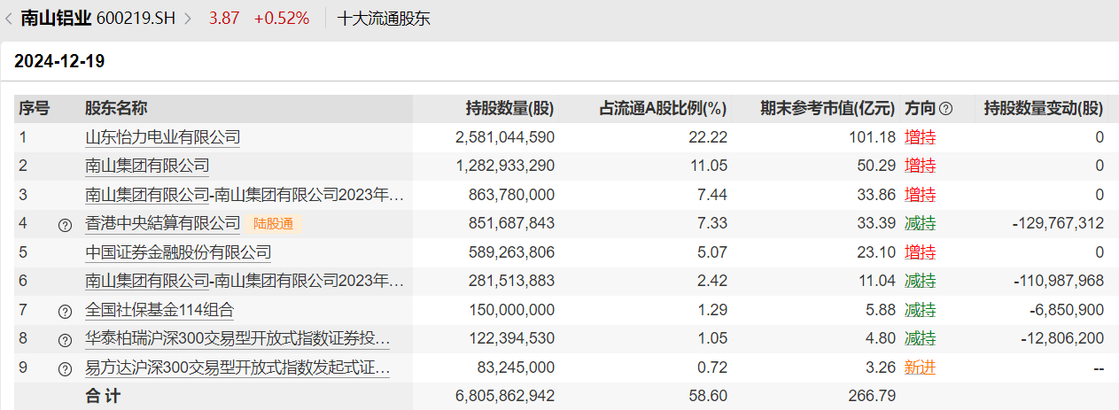Sort by 持股数量(股) column header
Image resolution: width=1119 pixels, height=410 pixels.
point(510,108)
